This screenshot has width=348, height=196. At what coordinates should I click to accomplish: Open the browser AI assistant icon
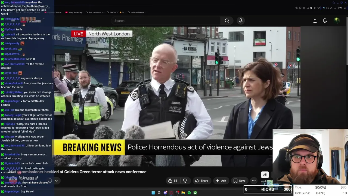[x=340, y=8]
